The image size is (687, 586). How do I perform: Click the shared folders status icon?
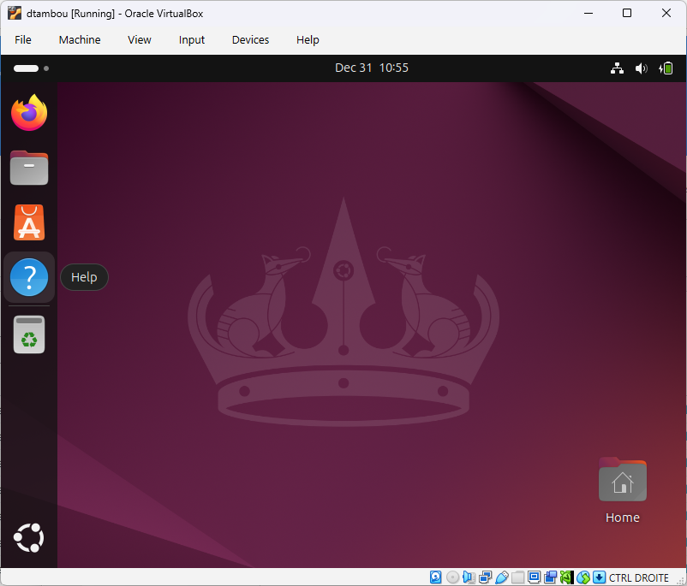517,577
